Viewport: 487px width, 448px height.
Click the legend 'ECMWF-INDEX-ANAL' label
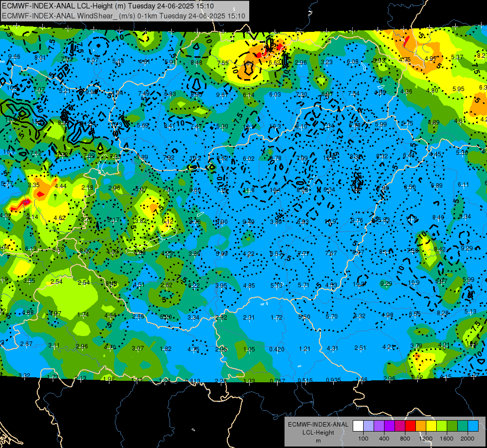(318, 425)
